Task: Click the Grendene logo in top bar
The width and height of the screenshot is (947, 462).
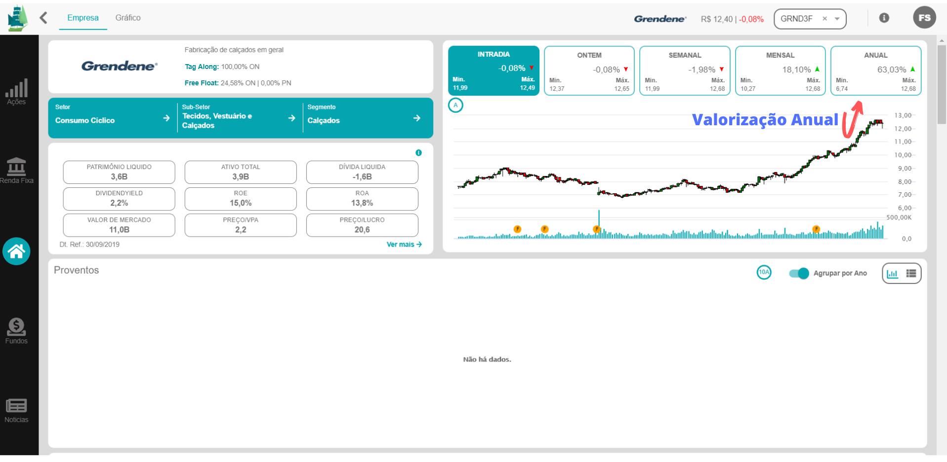Action: tap(660, 19)
